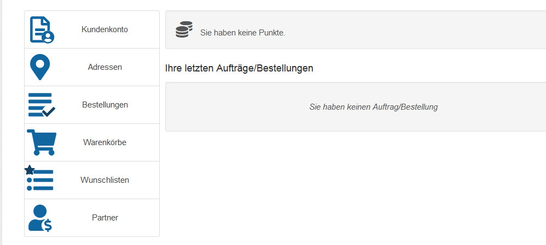Click the Adressen map pin icon
The height and width of the screenshot is (245, 546).
click(39, 67)
